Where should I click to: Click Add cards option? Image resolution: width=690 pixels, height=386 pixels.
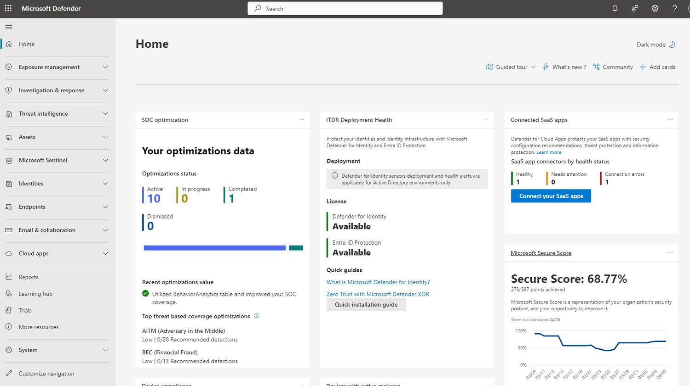tap(657, 67)
